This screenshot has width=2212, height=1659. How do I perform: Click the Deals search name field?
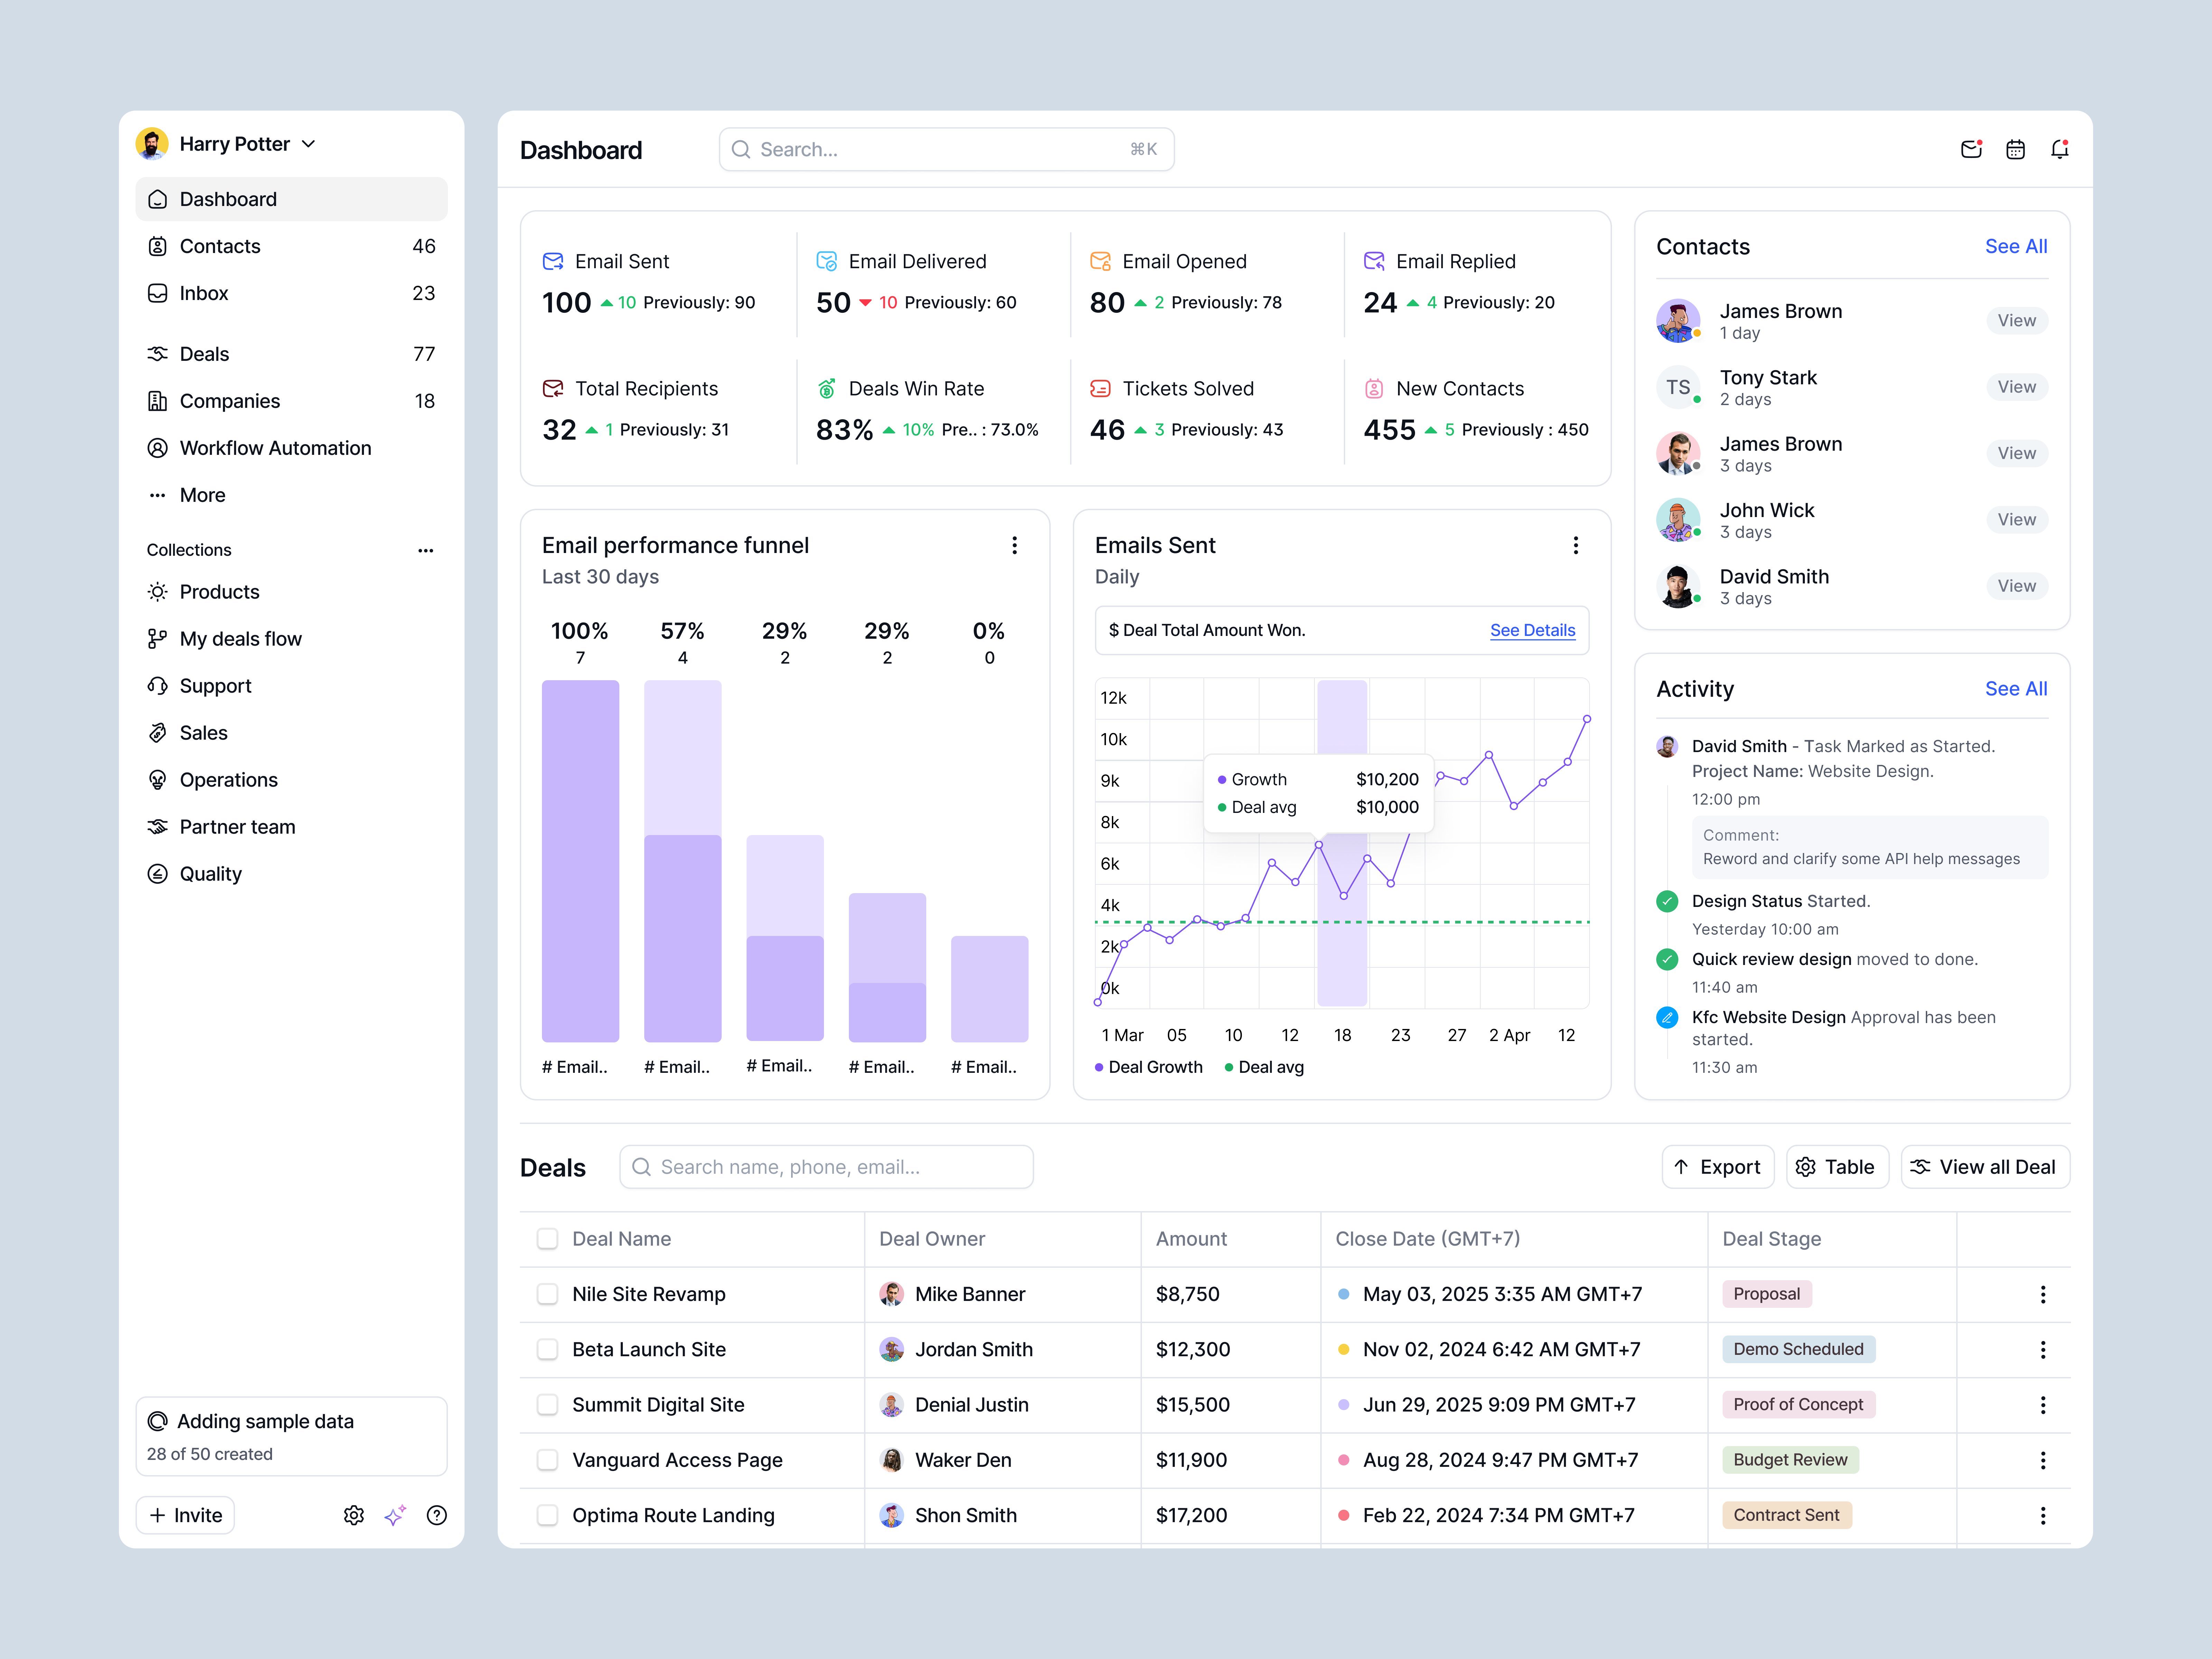click(826, 1167)
